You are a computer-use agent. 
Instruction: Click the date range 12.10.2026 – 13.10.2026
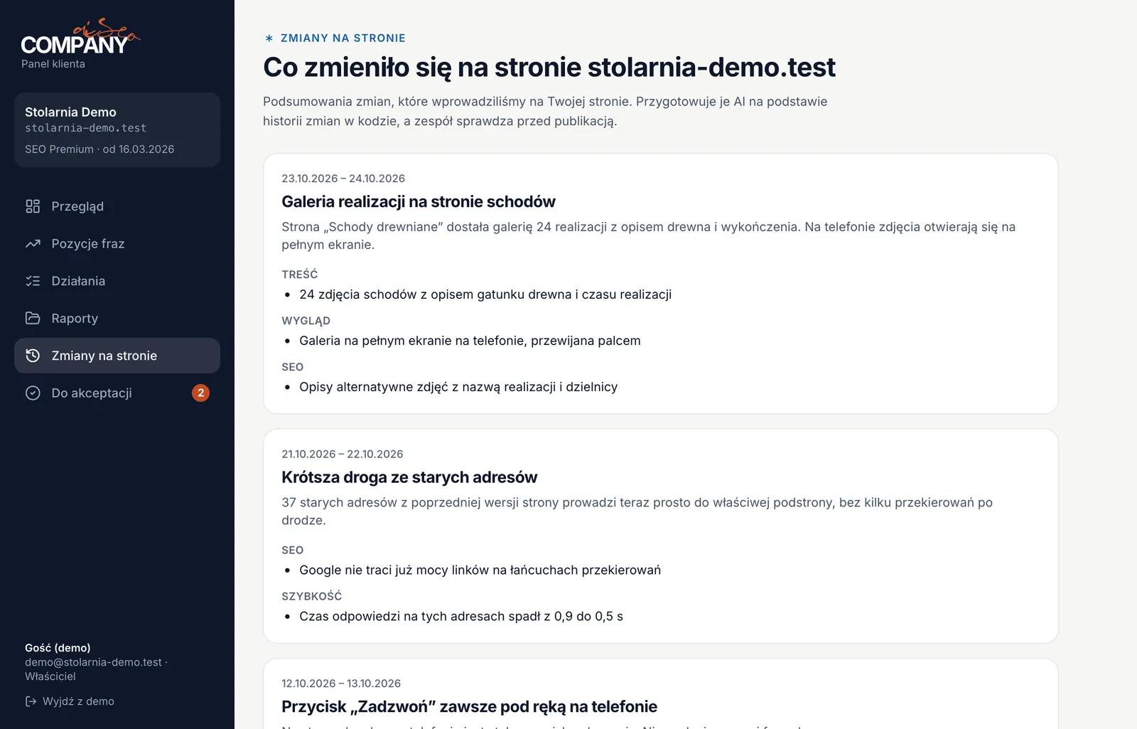pyautogui.click(x=341, y=683)
